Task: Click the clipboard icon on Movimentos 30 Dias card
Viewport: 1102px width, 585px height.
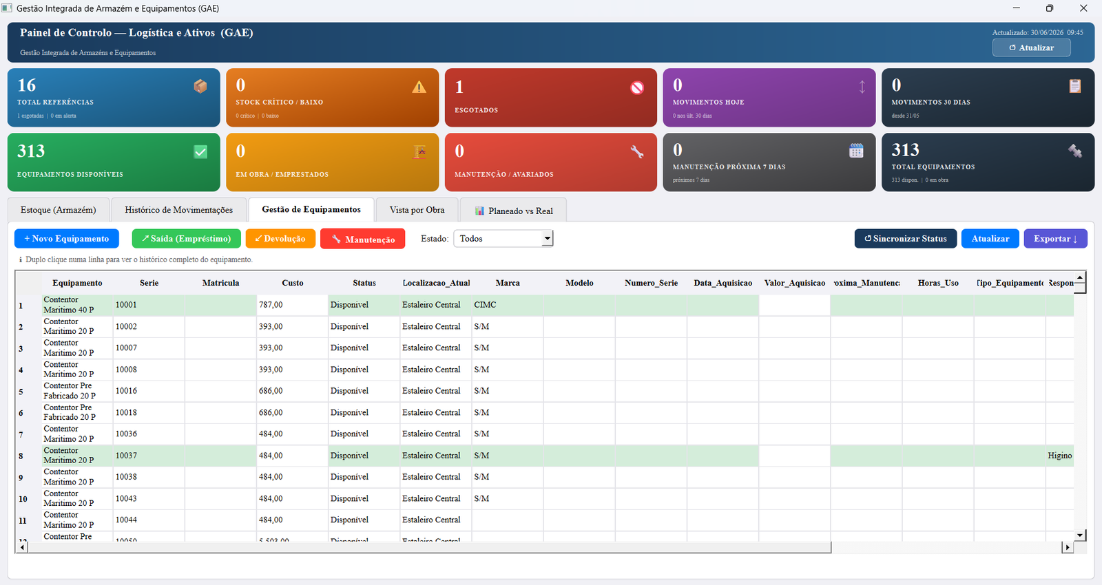Action: pyautogui.click(x=1074, y=86)
